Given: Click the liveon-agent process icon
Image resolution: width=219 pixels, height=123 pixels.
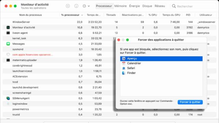Looking at the screenshot, I should point(8,33).
